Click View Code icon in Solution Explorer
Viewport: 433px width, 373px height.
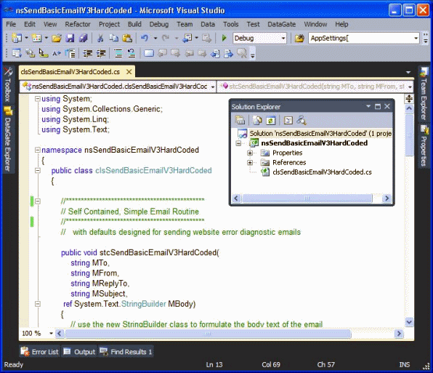point(288,120)
